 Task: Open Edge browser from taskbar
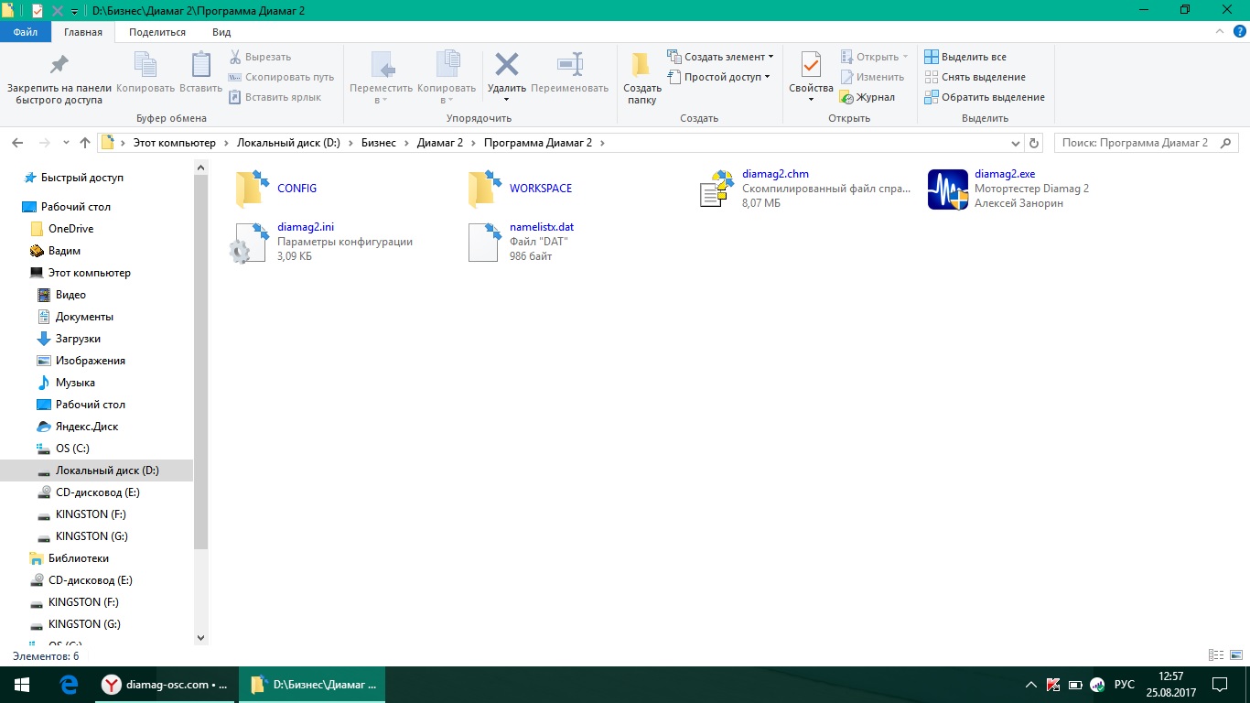[x=69, y=685]
